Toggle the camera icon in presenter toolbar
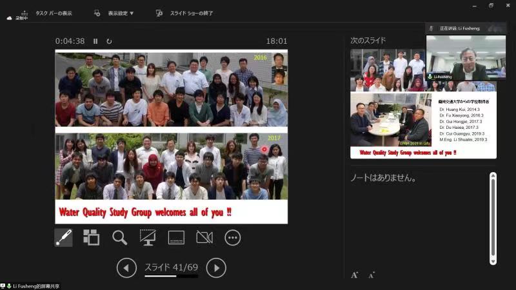 pyautogui.click(x=204, y=237)
